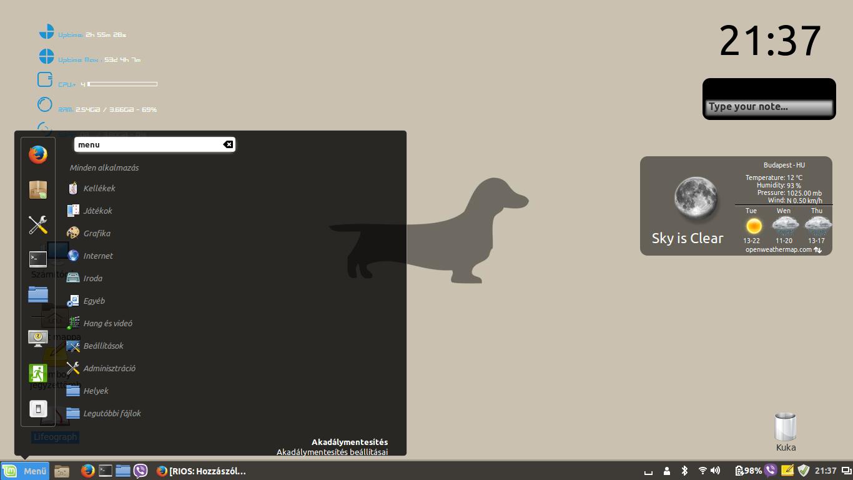The image size is (853, 480).
Task: Open Software Manager from the menu favorites
Action: 38,189
